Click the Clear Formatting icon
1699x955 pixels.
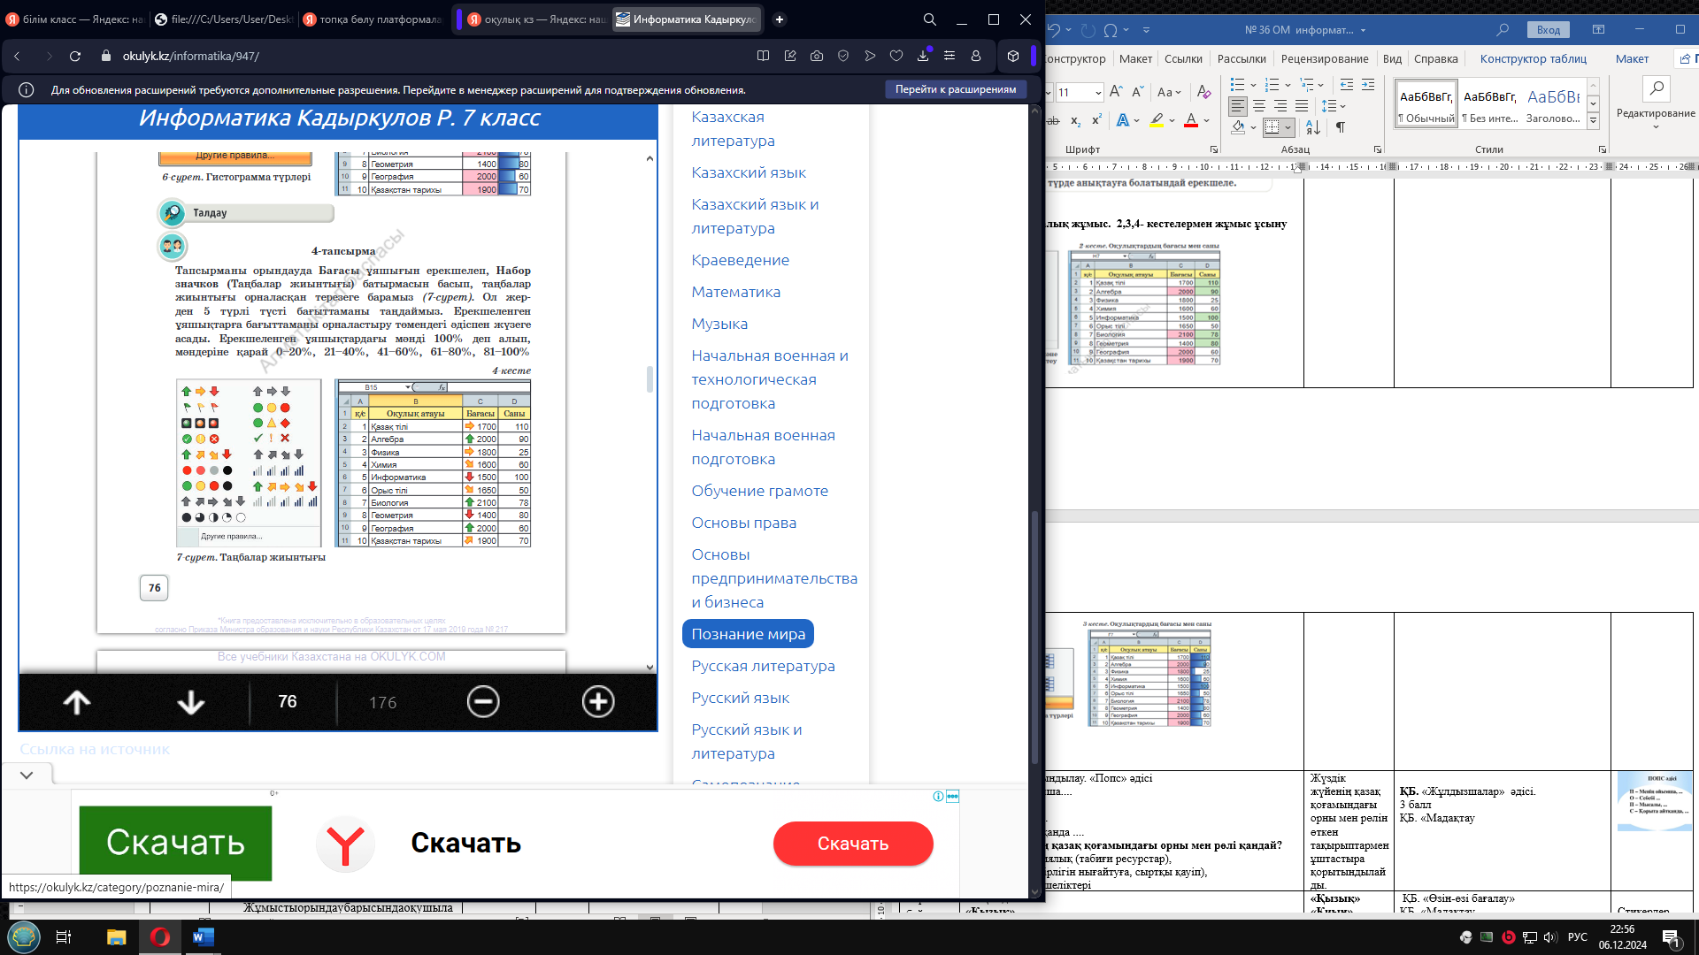click(1203, 92)
